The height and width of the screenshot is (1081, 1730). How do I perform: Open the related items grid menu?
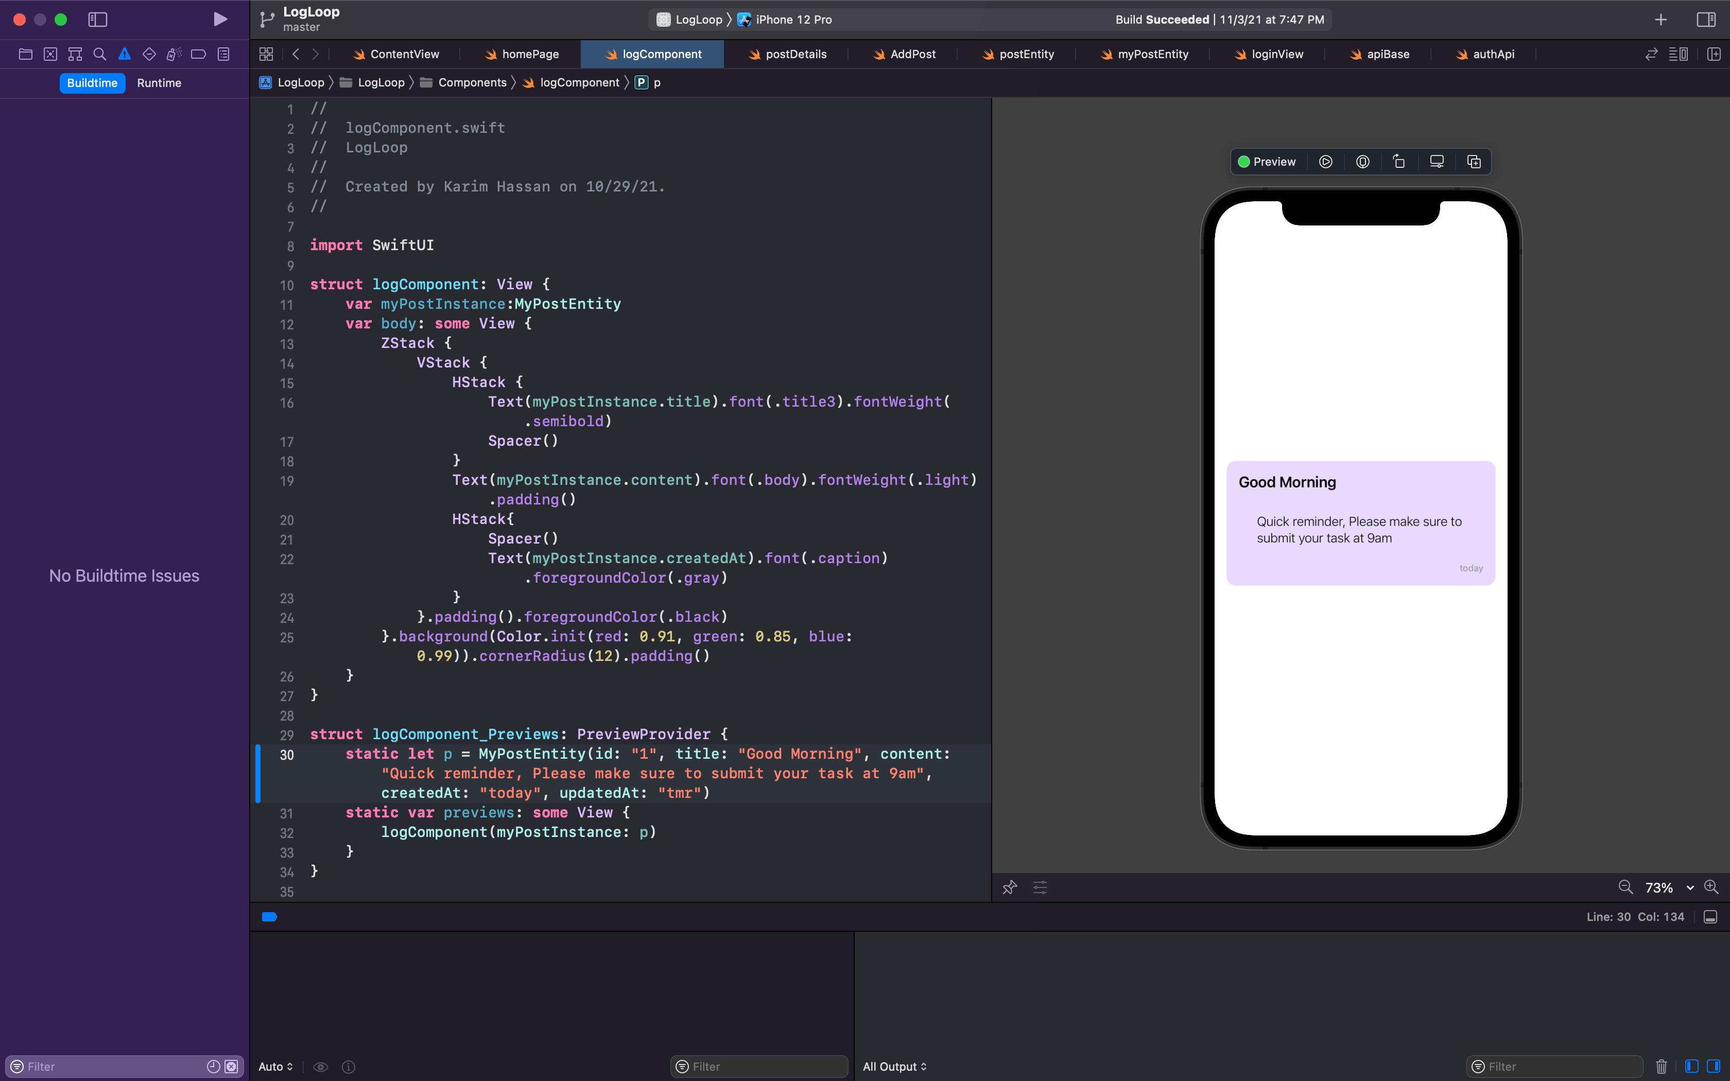point(266,55)
